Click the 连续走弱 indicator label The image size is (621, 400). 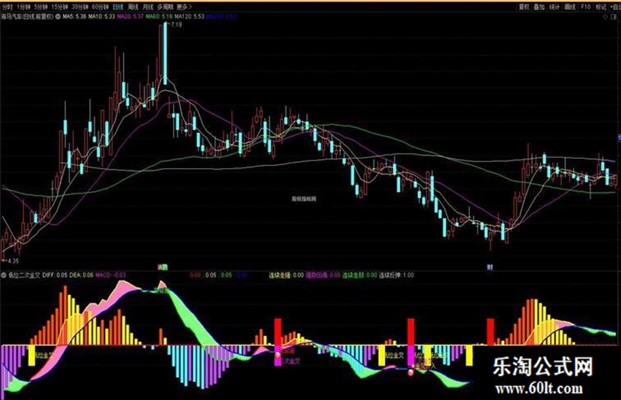pyautogui.click(x=354, y=275)
